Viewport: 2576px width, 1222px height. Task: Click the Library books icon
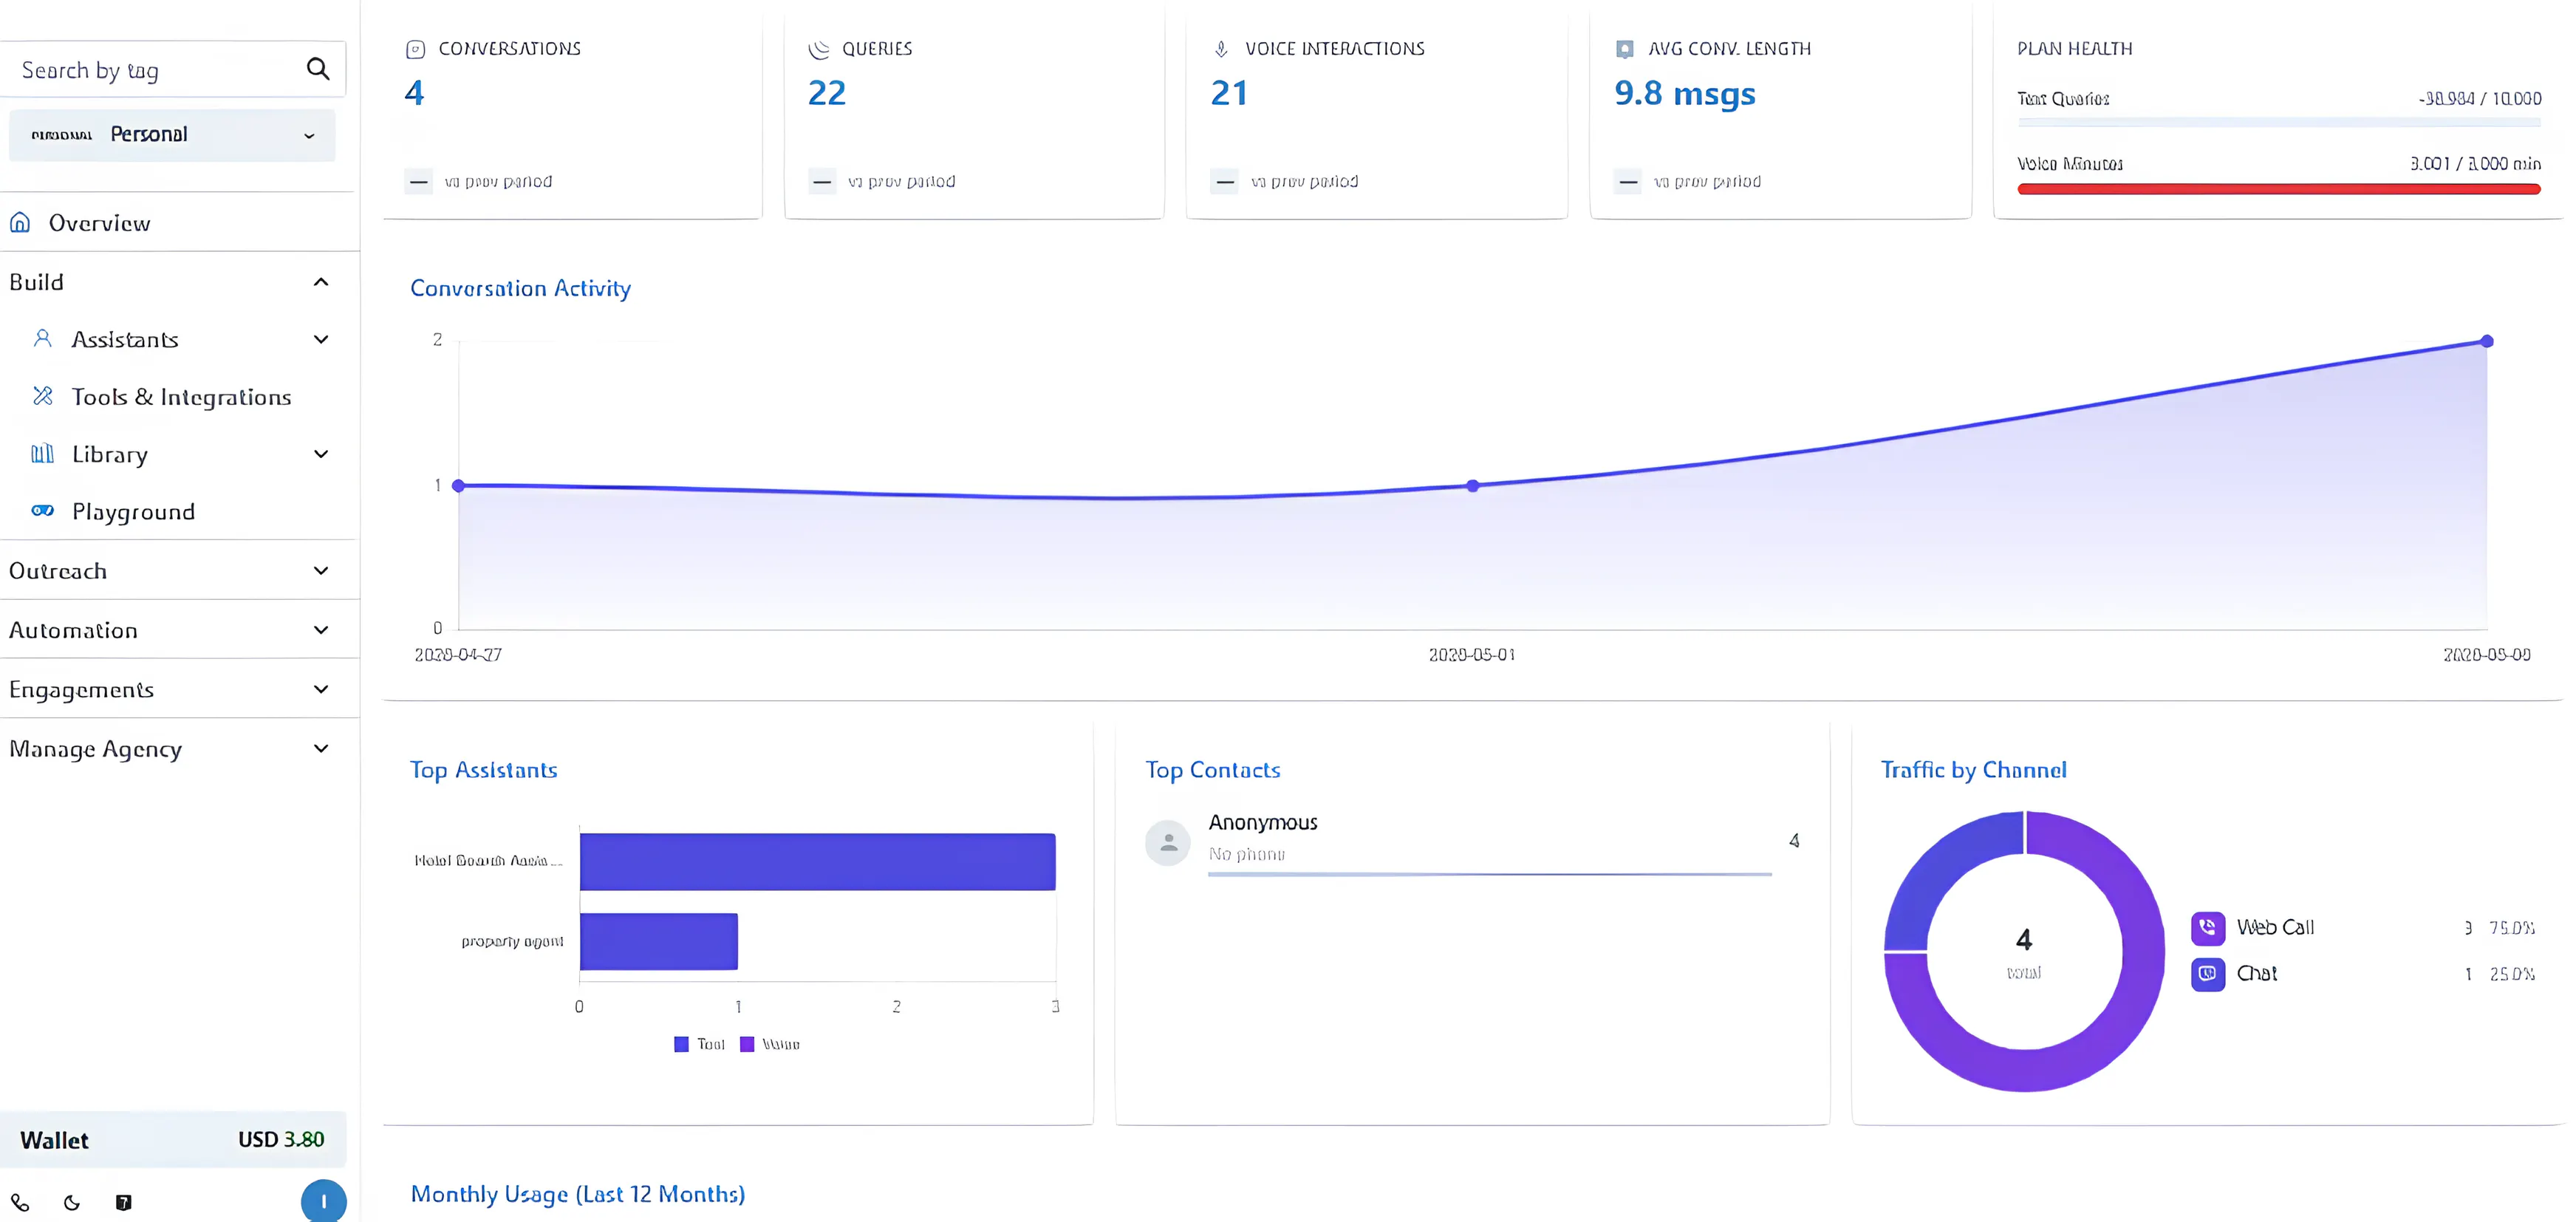pyautogui.click(x=42, y=454)
